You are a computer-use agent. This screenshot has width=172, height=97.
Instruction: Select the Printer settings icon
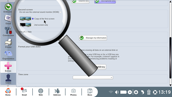(x=8, y=43)
